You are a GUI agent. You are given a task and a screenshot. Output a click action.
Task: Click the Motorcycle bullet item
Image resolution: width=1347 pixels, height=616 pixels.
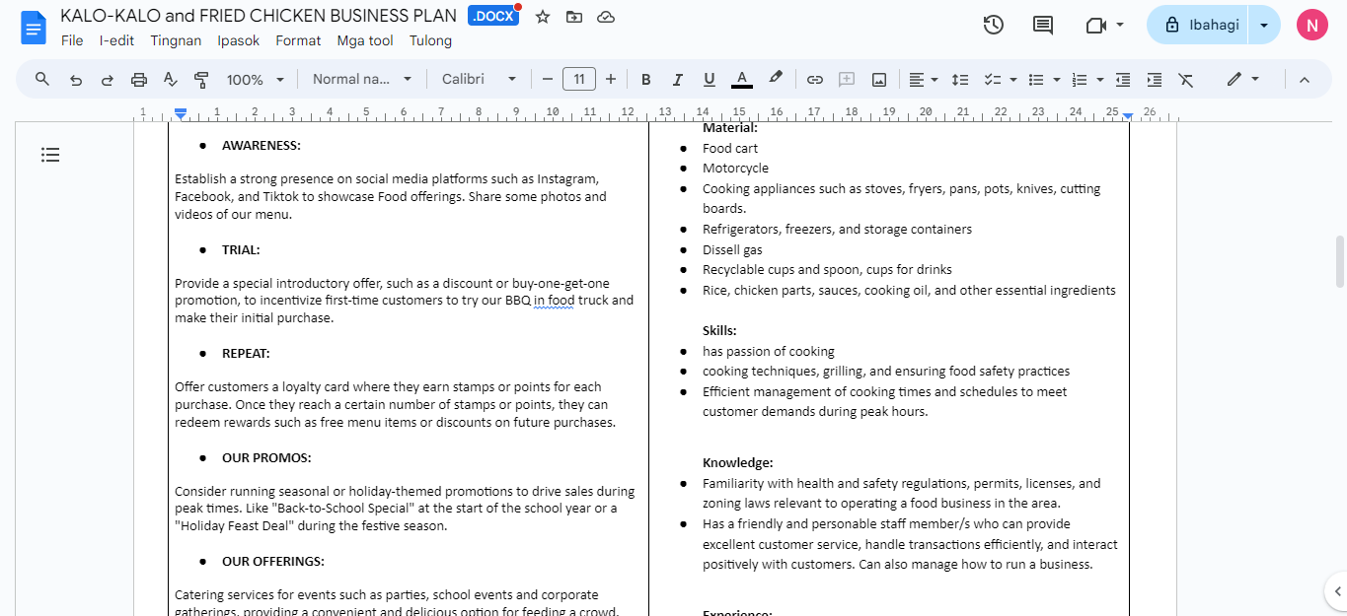click(x=735, y=169)
